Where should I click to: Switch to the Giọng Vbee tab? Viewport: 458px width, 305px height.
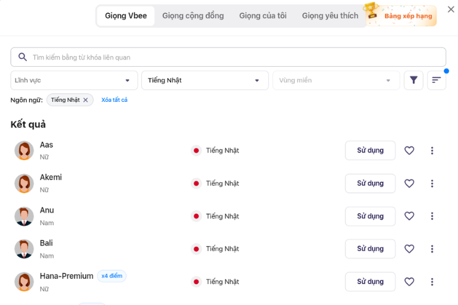[126, 15]
